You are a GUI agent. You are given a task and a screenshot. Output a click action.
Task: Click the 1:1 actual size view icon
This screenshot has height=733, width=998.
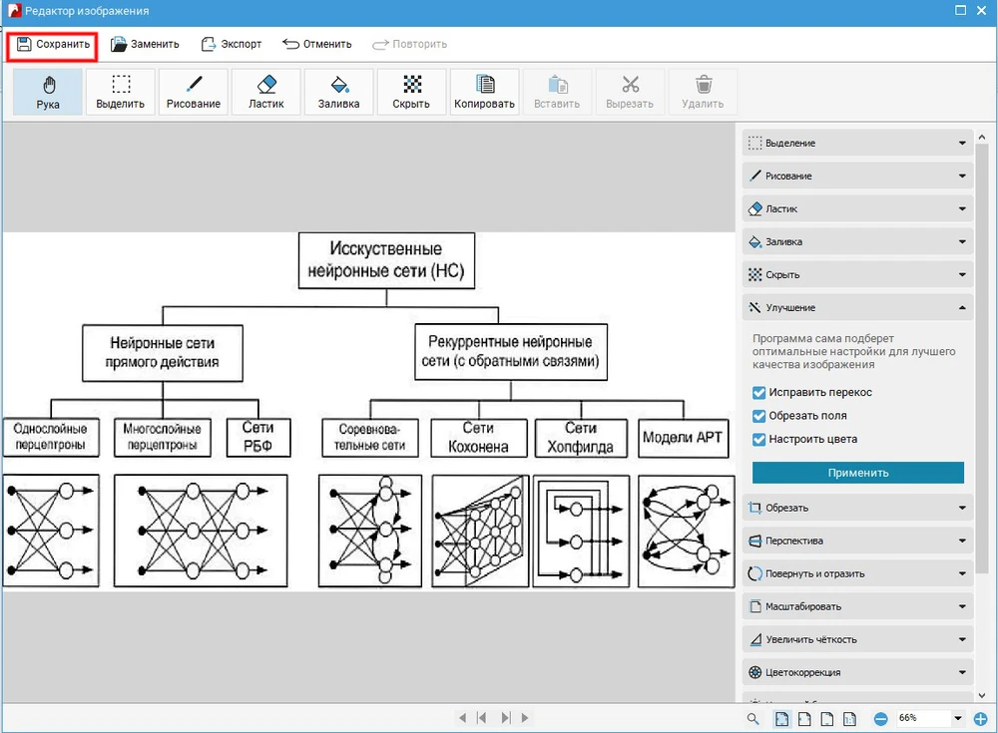(849, 718)
